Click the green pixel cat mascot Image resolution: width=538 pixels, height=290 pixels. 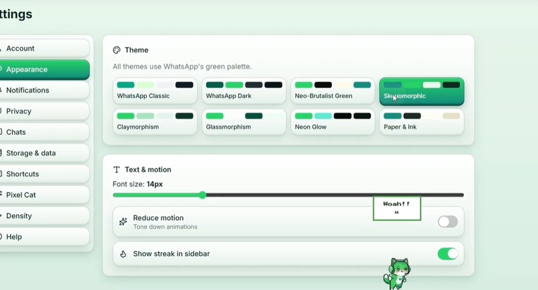(397, 273)
